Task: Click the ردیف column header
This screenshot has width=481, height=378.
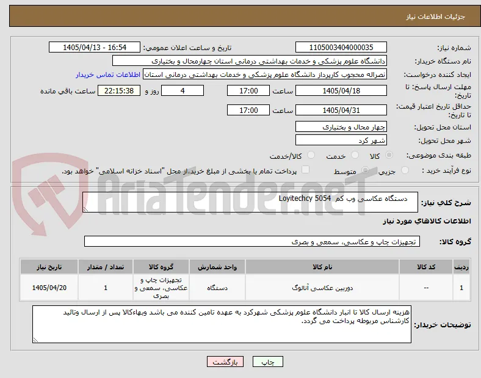Action: pos(461,267)
